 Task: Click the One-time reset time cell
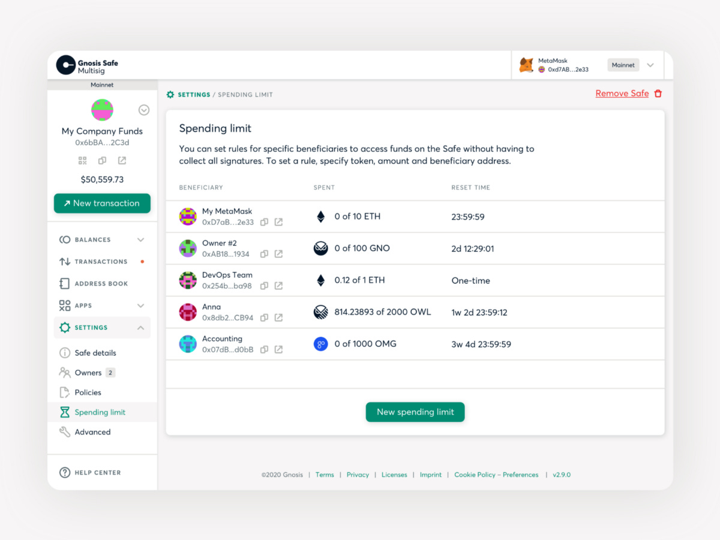pyautogui.click(x=471, y=280)
